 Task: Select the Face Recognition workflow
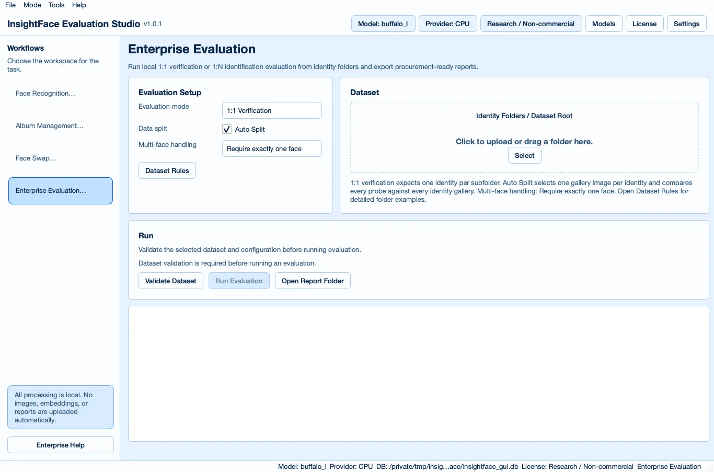coord(61,94)
